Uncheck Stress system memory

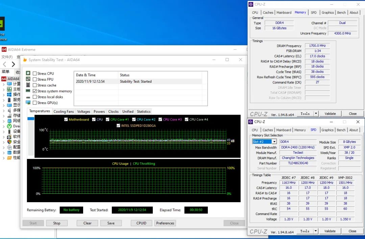pyautogui.click(x=35, y=91)
